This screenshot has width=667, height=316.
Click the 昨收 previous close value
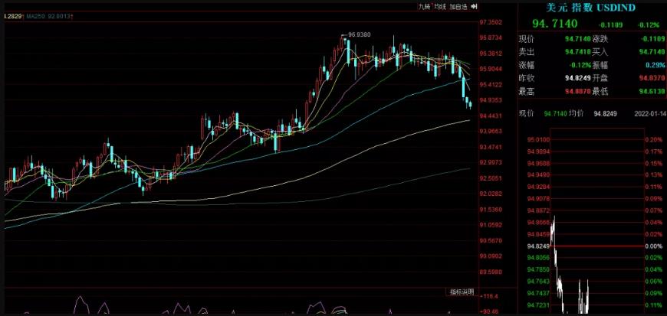[x=577, y=78]
